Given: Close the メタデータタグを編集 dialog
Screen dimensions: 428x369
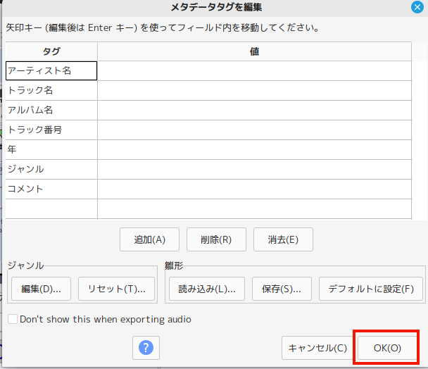Looking at the screenshot, I should click(417, 8).
